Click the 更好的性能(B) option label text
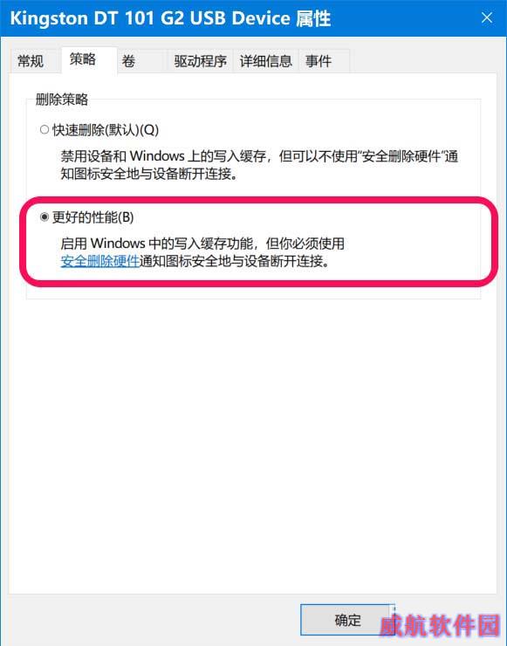Screen dimensions: 507x646 [93, 217]
